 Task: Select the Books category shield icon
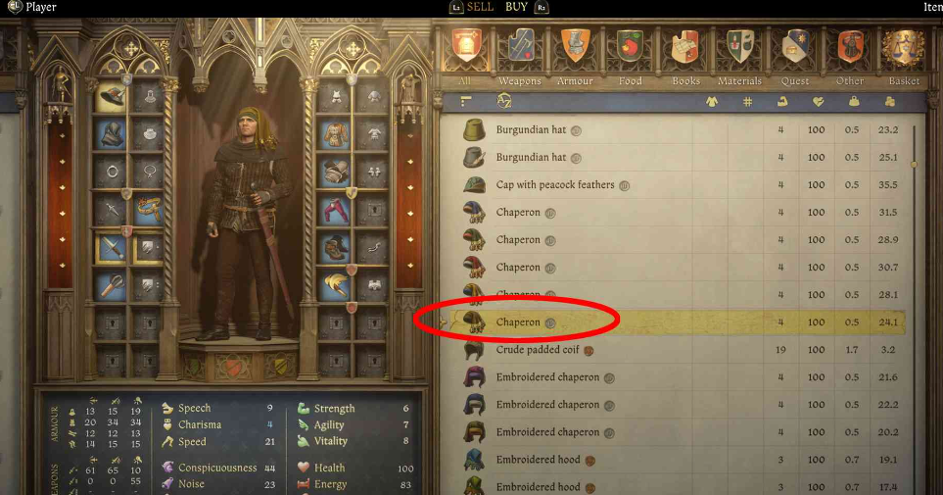pyautogui.click(x=685, y=46)
